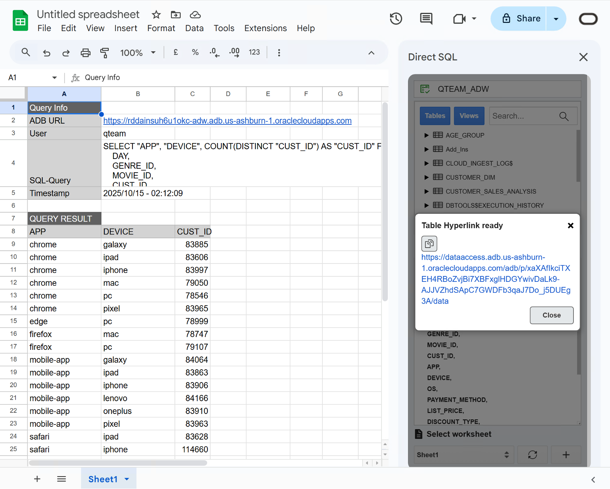Open the Name box dropdown arrow
Viewport: 610px width, 489px height.
coord(54,77)
